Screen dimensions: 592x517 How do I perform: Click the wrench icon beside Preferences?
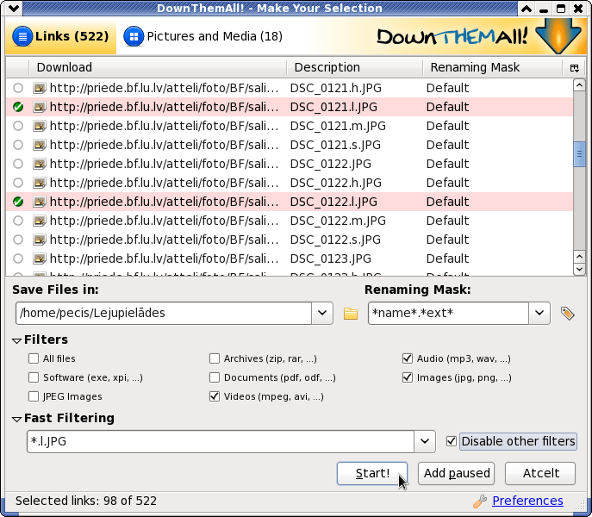(480, 501)
